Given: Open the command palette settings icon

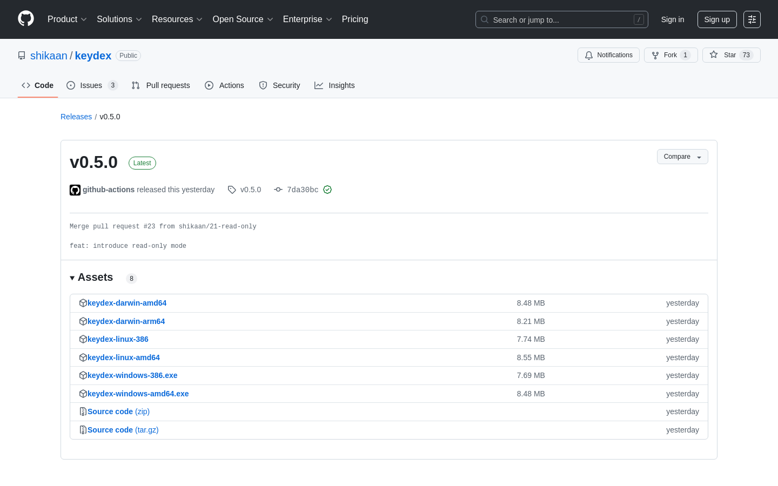Looking at the screenshot, I should tap(752, 19).
